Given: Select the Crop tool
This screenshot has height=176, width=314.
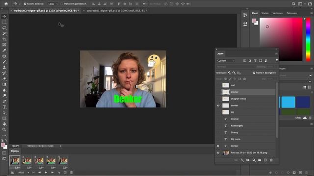Looking at the screenshot, I should click(x=4, y=39).
